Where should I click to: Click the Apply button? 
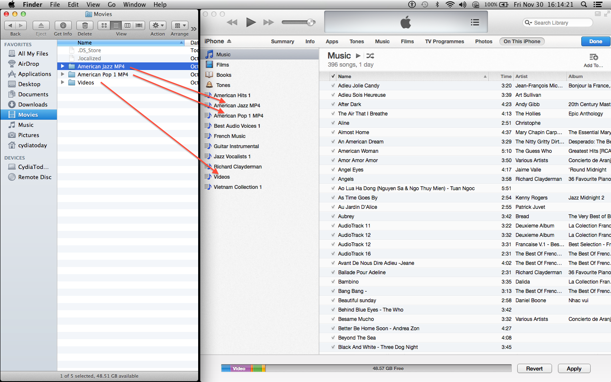[574, 368]
